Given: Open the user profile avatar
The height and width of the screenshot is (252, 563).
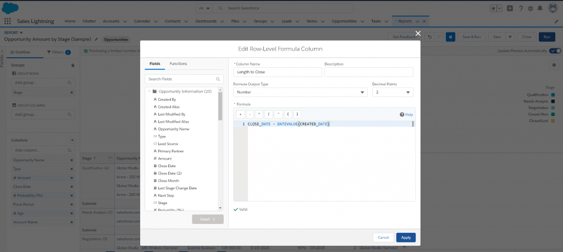Looking at the screenshot, I should tap(553, 8).
